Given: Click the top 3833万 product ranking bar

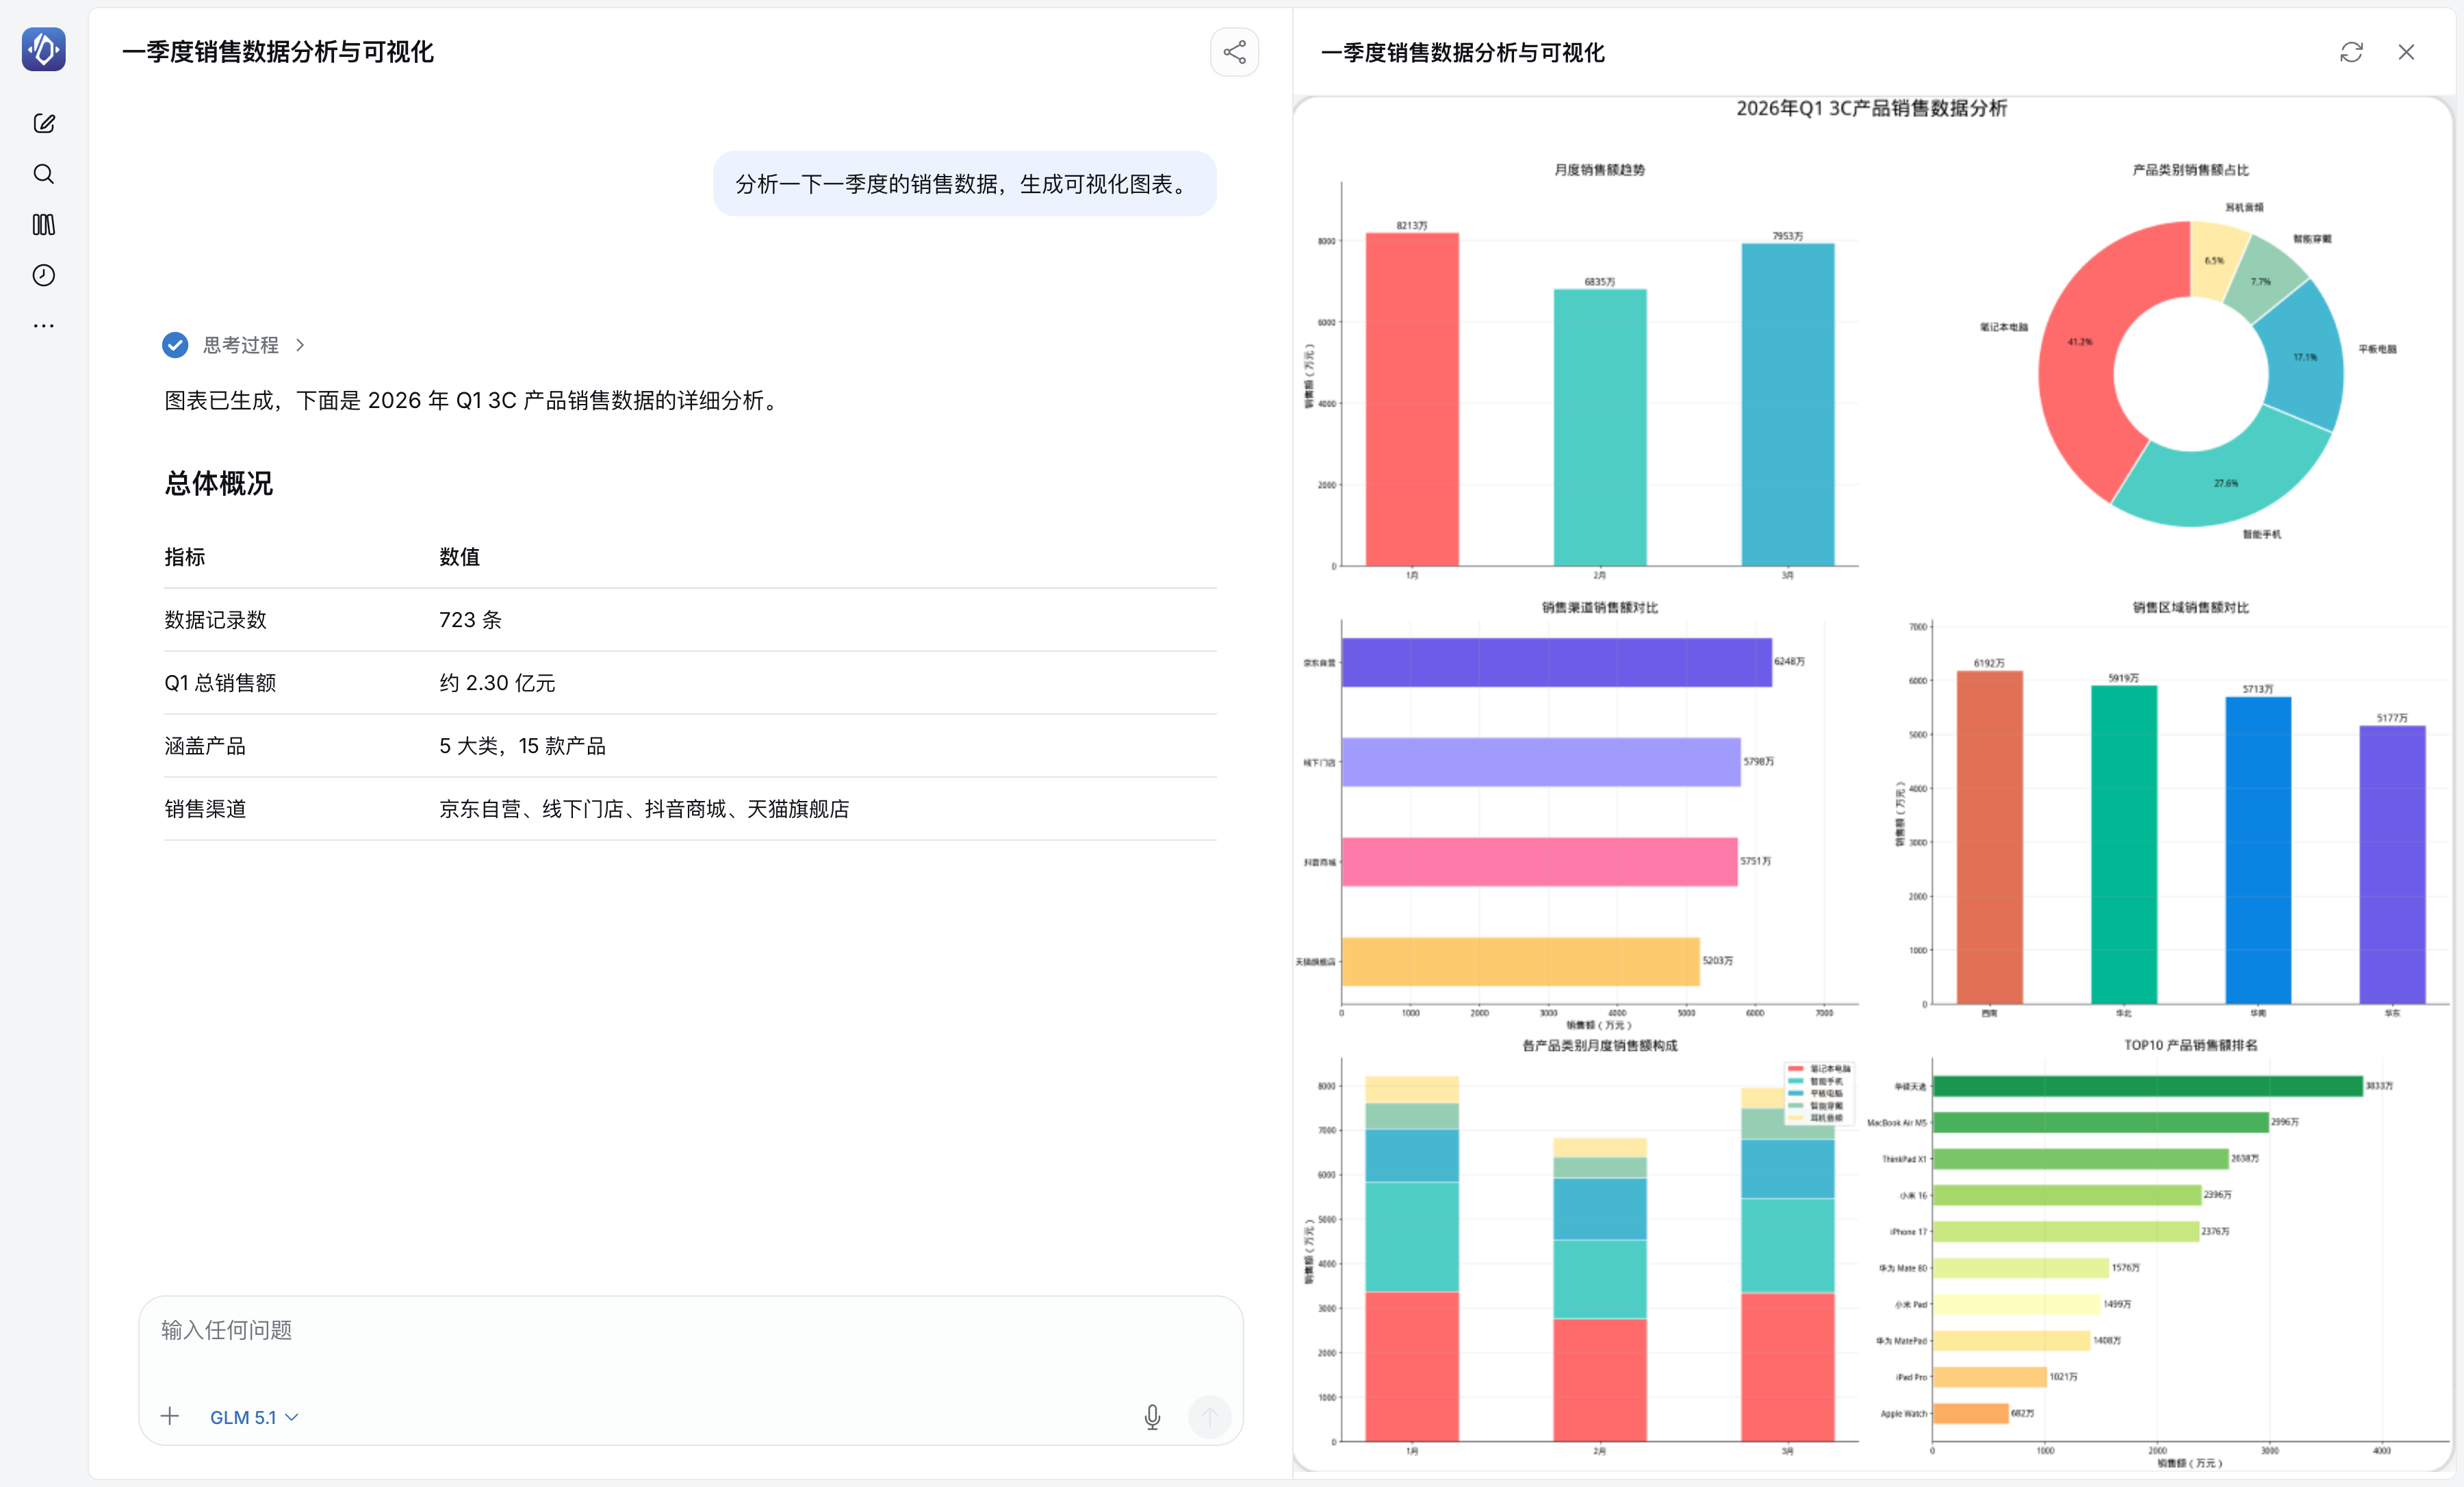Looking at the screenshot, I should 2147,1086.
